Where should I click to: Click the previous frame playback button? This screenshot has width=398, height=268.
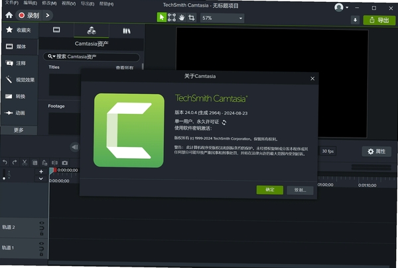click(74, 147)
